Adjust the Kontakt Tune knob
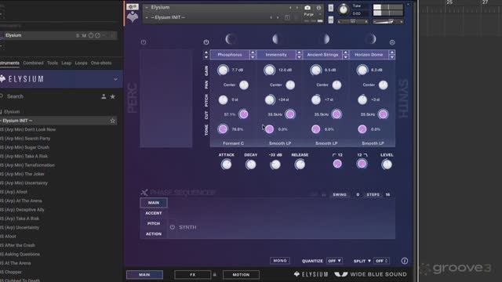 pyautogui.click(x=344, y=9)
